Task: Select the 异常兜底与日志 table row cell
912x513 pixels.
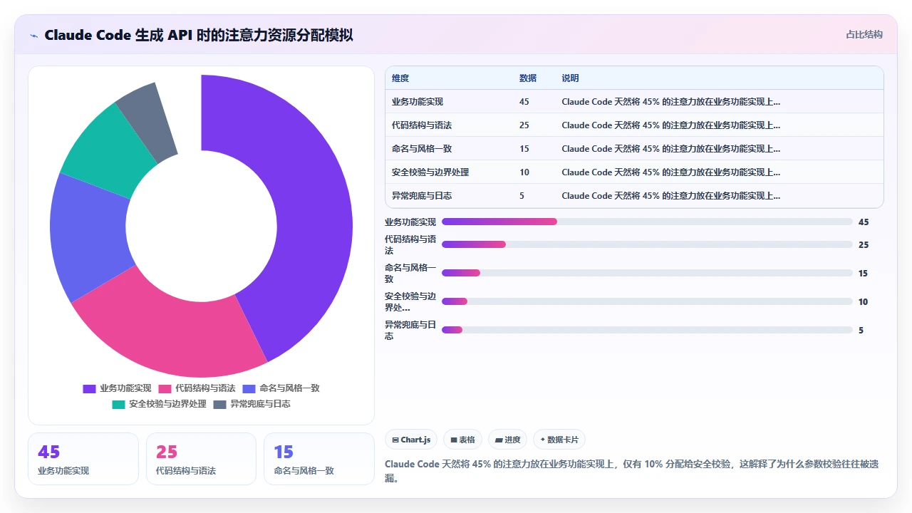Action: [422, 196]
